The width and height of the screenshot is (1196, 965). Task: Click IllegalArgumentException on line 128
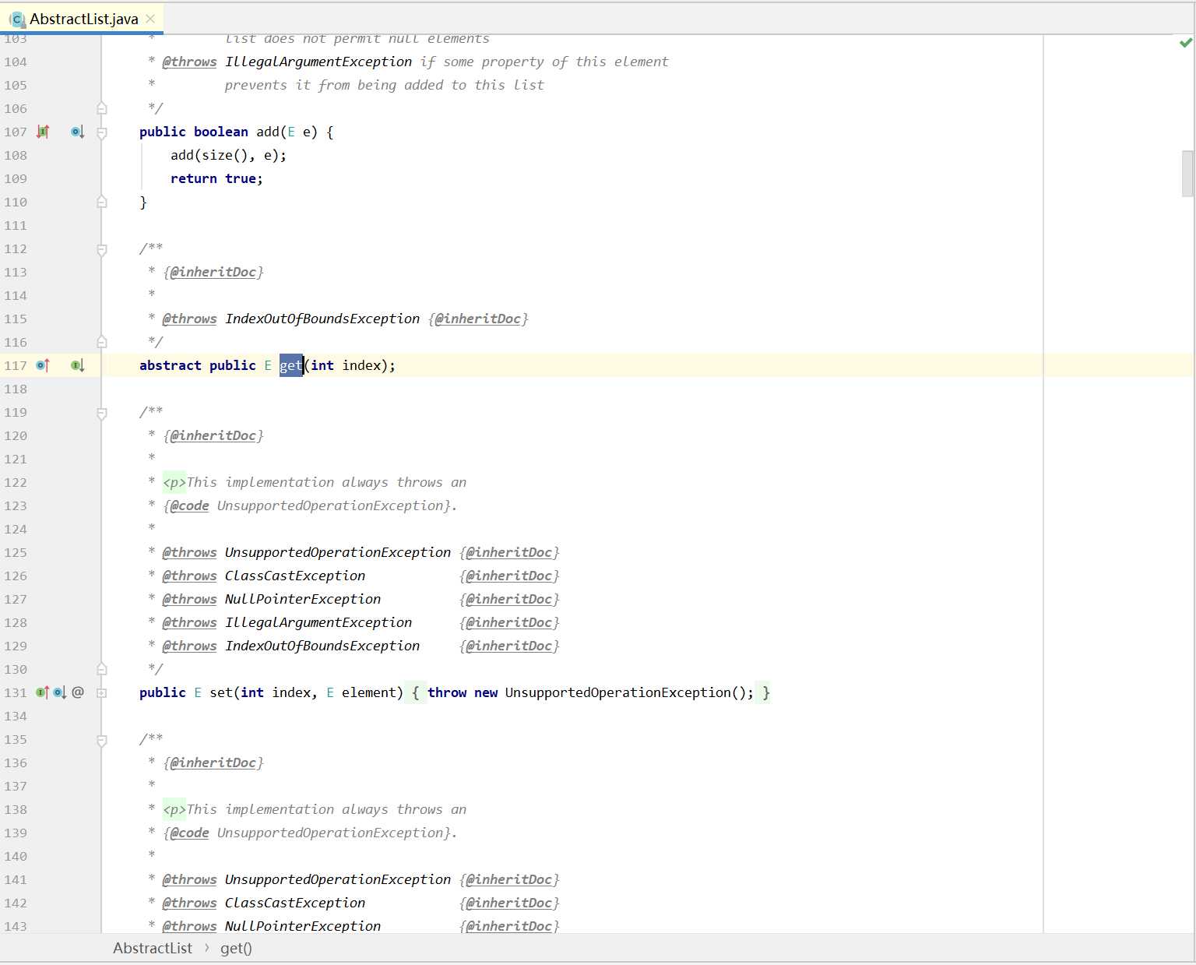[x=318, y=622]
